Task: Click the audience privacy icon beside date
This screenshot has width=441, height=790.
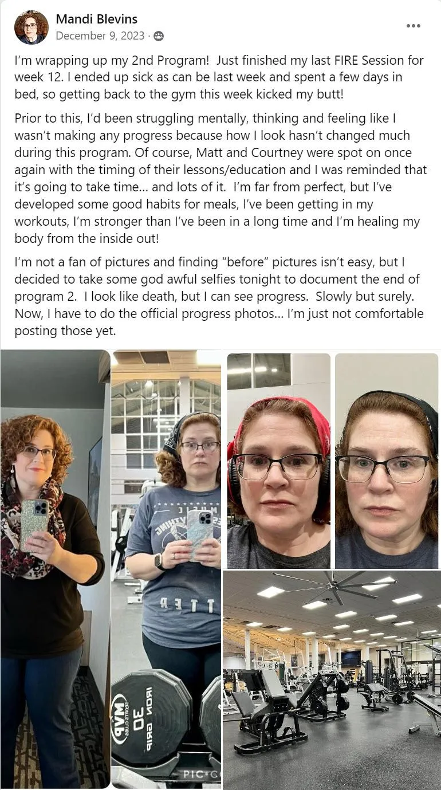Action: [159, 36]
